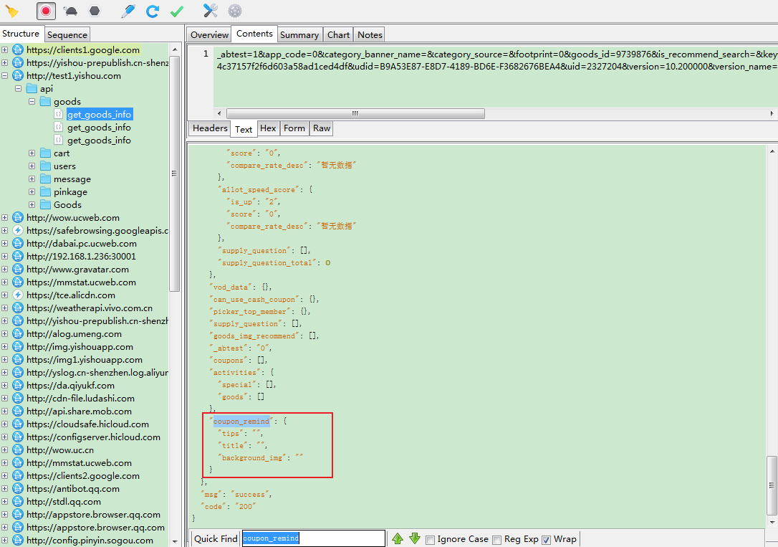Click the blue repeat request icon
The image size is (778, 547).
(153, 11)
